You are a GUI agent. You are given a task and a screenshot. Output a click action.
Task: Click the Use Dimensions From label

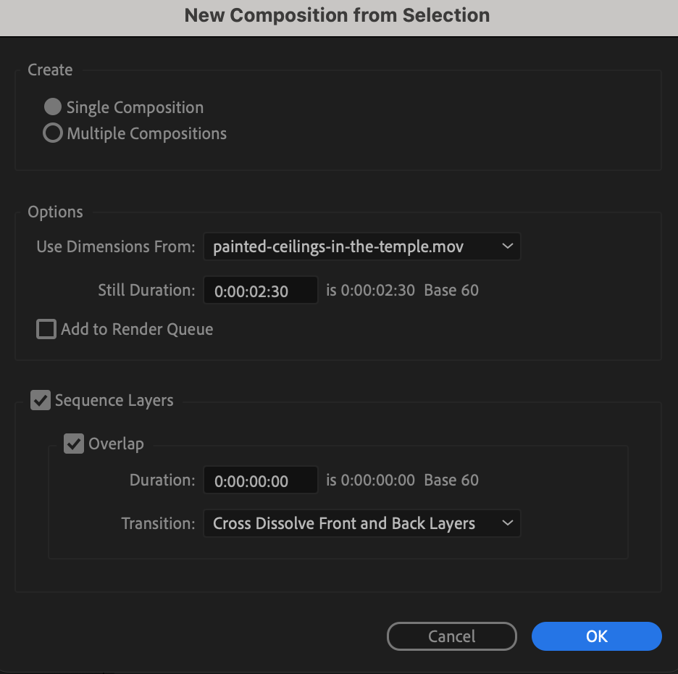click(x=116, y=247)
